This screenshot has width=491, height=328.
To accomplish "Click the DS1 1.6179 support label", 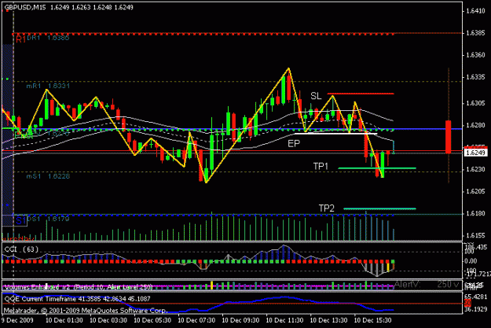I will click(x=48, y=219).
